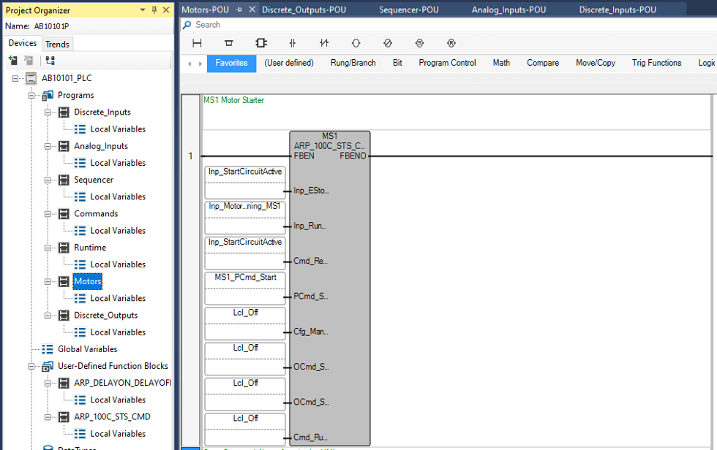
Task: Collapse the Analog_Inputs program node
Action: tap(48, 146)
